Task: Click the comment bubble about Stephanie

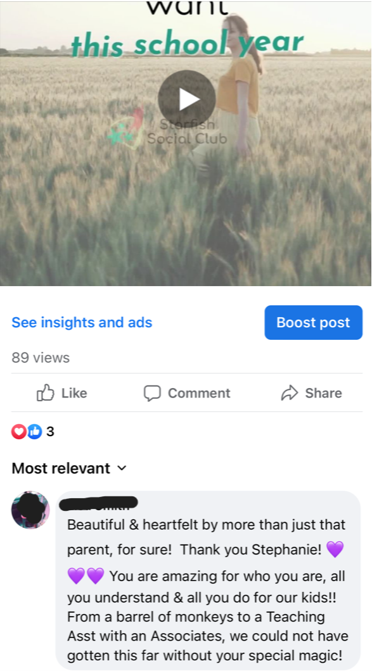Action: 208,580
